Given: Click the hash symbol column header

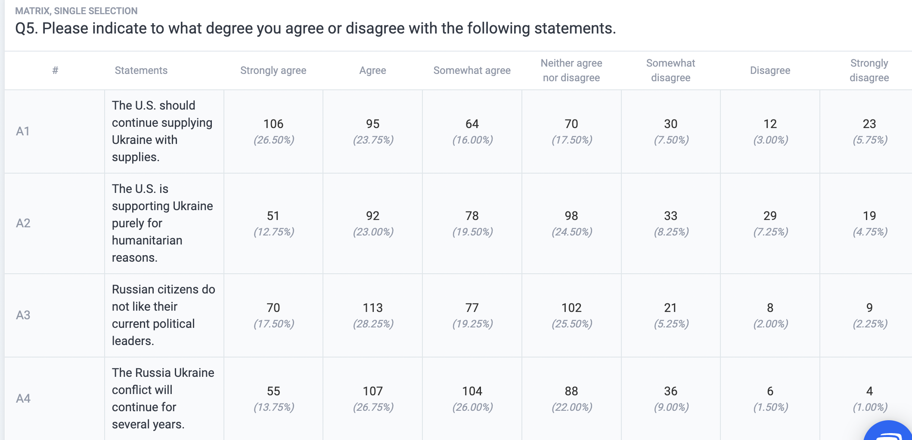Looking at the screenshot, I should [55, 70].
